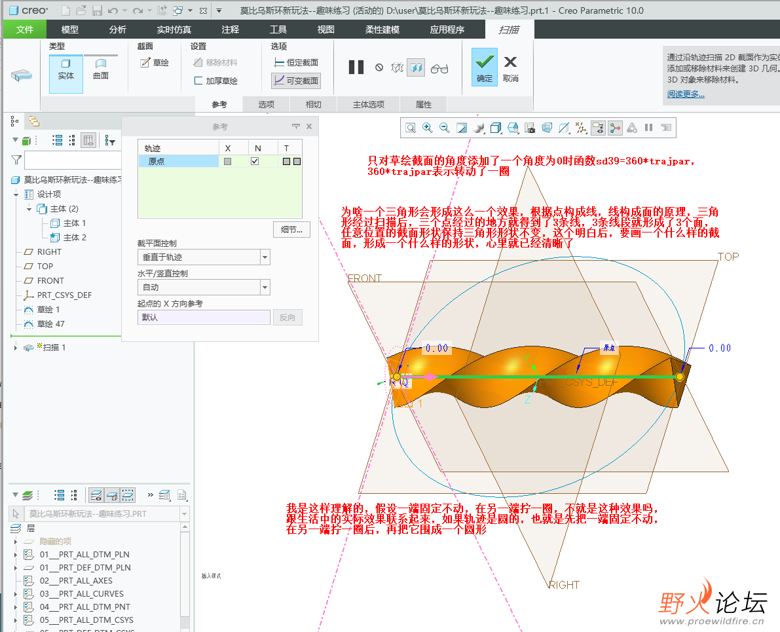Screen dimensions: 780x632
Task: Open the datum display filters icon
Action: pyautogui.click(x=580, y=128)
